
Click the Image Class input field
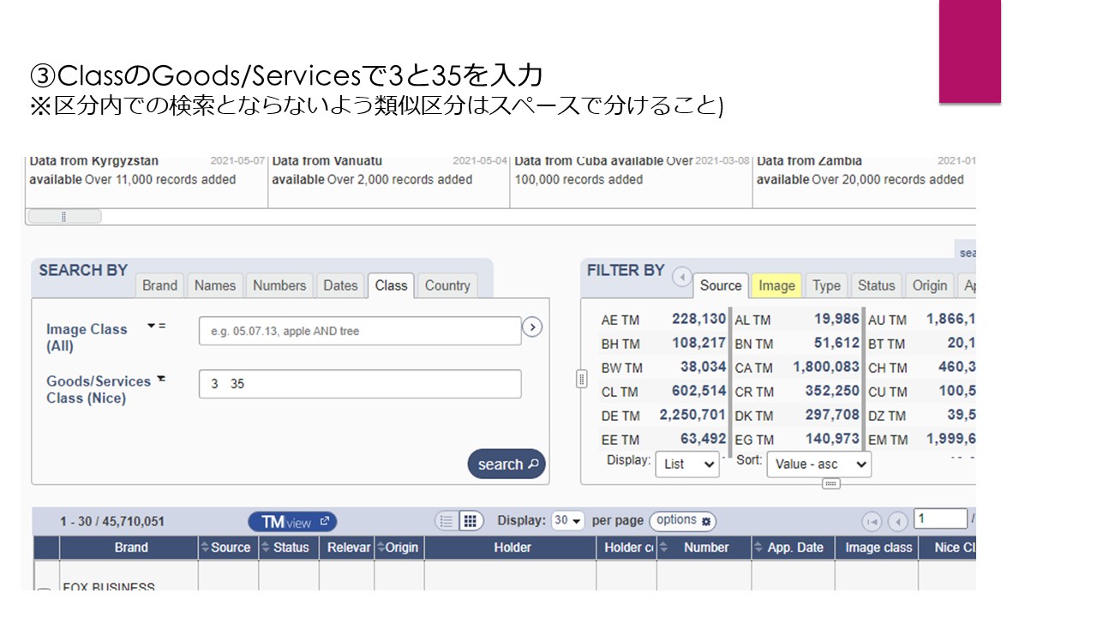click(360, 331)
